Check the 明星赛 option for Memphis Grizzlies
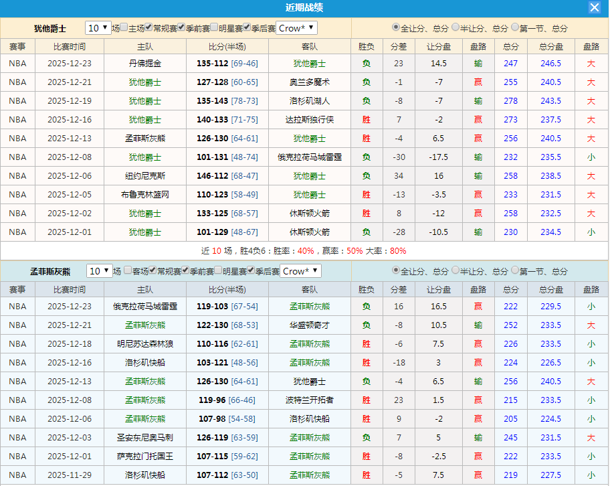The height and width of the screenshot is (486, 610). tap(217, 270)
